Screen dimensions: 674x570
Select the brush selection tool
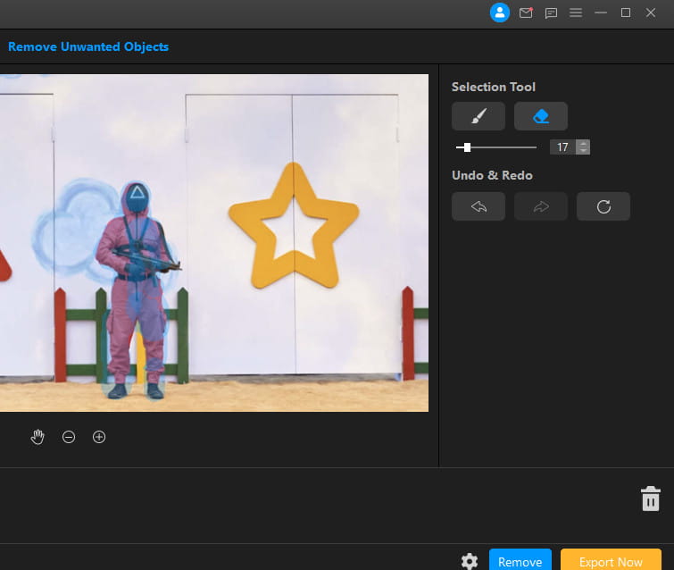[478, 116]
